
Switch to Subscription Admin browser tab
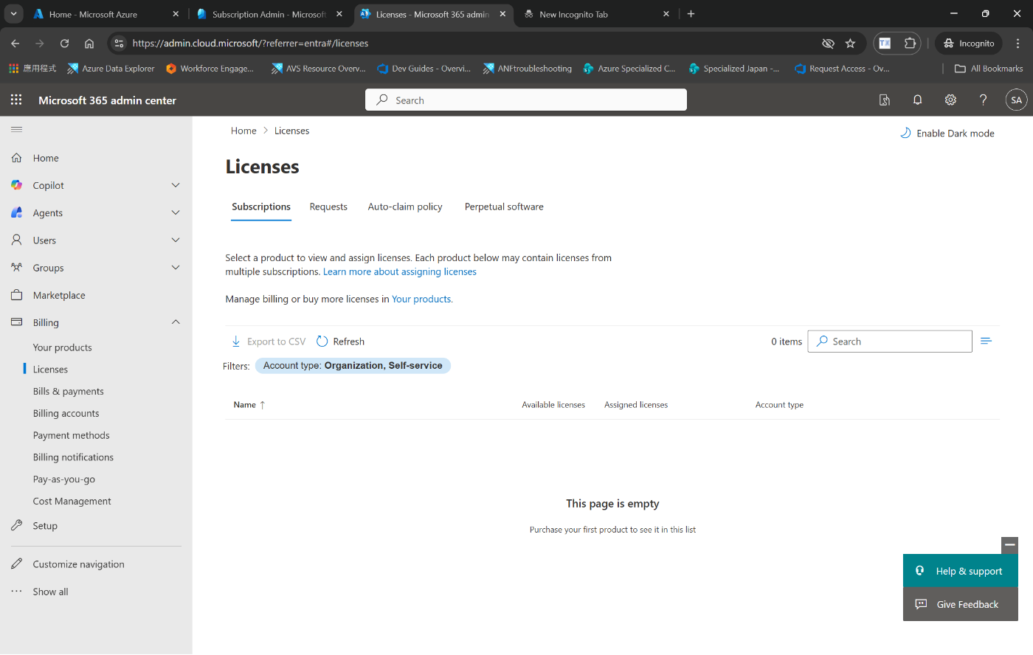pos(269,14)
